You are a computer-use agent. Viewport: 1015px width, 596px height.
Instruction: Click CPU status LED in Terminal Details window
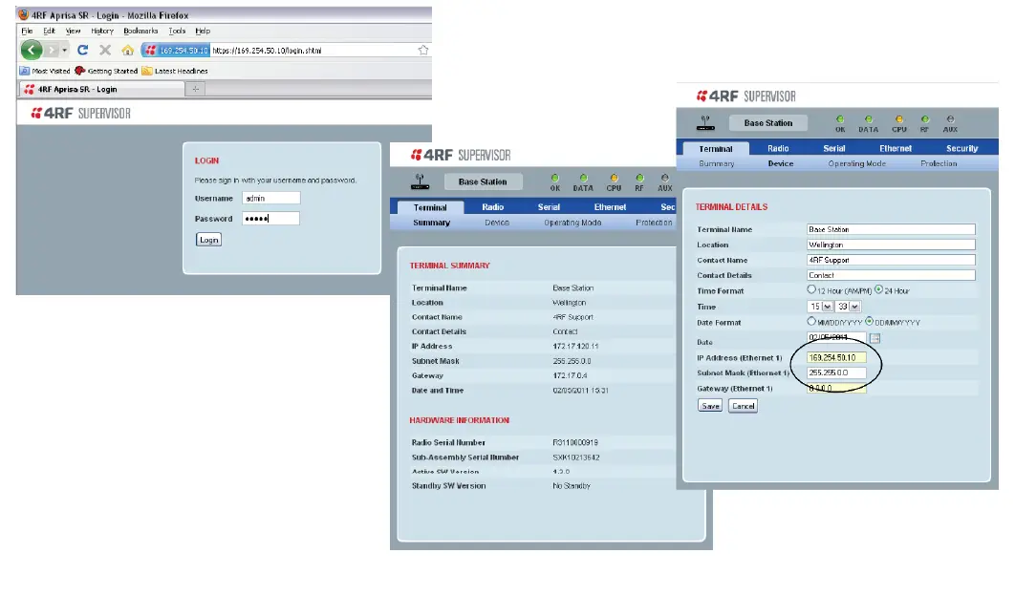pyautogui.click(x=899, y=119)
